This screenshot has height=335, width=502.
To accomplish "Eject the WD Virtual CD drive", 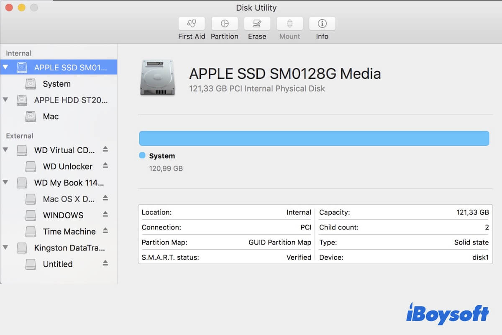I will [105, 149].
